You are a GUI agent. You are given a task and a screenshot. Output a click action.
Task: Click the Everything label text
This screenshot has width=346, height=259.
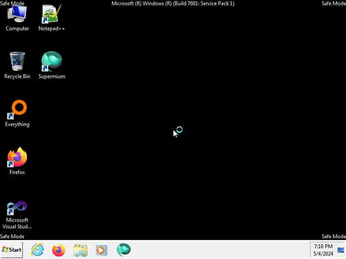tap(17, 124)
